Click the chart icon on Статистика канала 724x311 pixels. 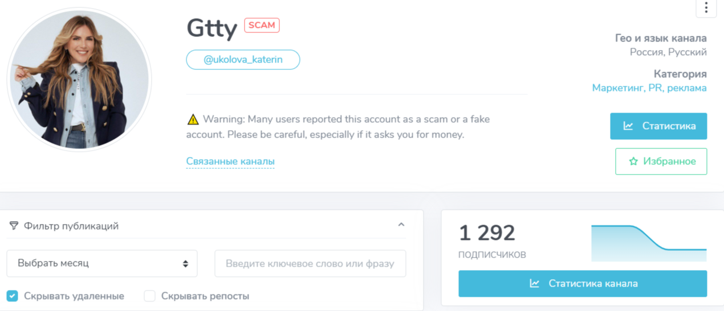534,283
